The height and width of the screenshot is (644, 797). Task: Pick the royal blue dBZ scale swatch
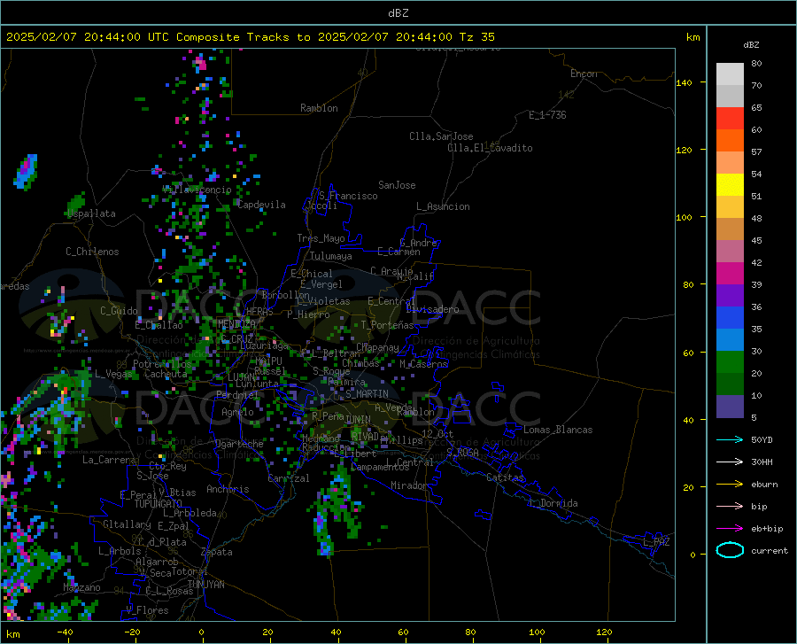(x=730, y=318)
